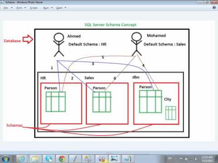Click the E-mail toolbar button

[x=34, y=8]
